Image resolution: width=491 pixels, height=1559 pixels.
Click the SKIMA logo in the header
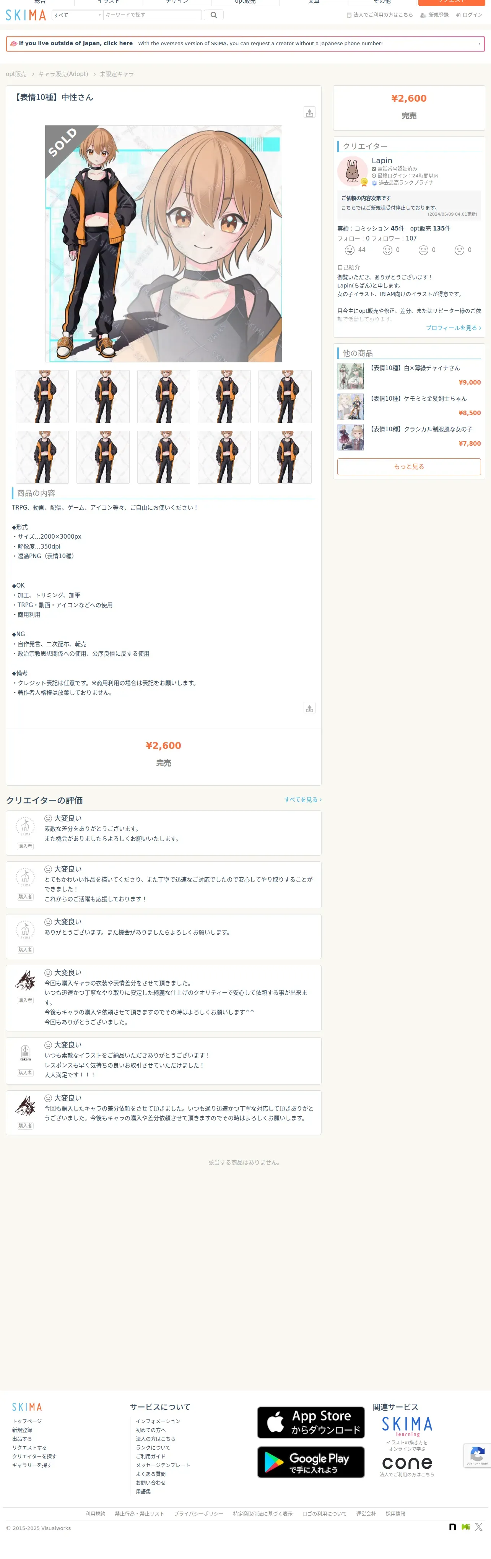(25, 15)
